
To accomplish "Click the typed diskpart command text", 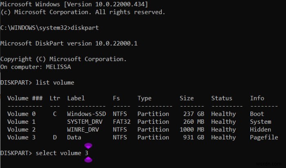I will click(x=85, y=27).
